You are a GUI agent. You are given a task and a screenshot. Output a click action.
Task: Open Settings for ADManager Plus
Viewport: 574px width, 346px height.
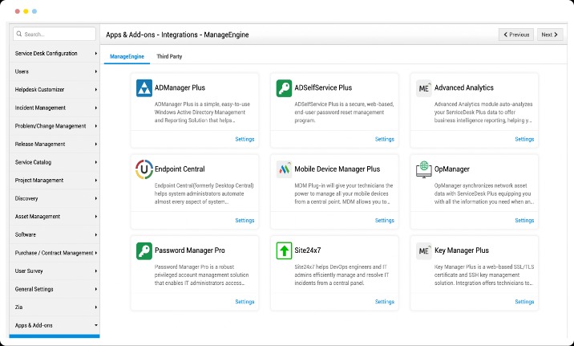coord(245,139)
